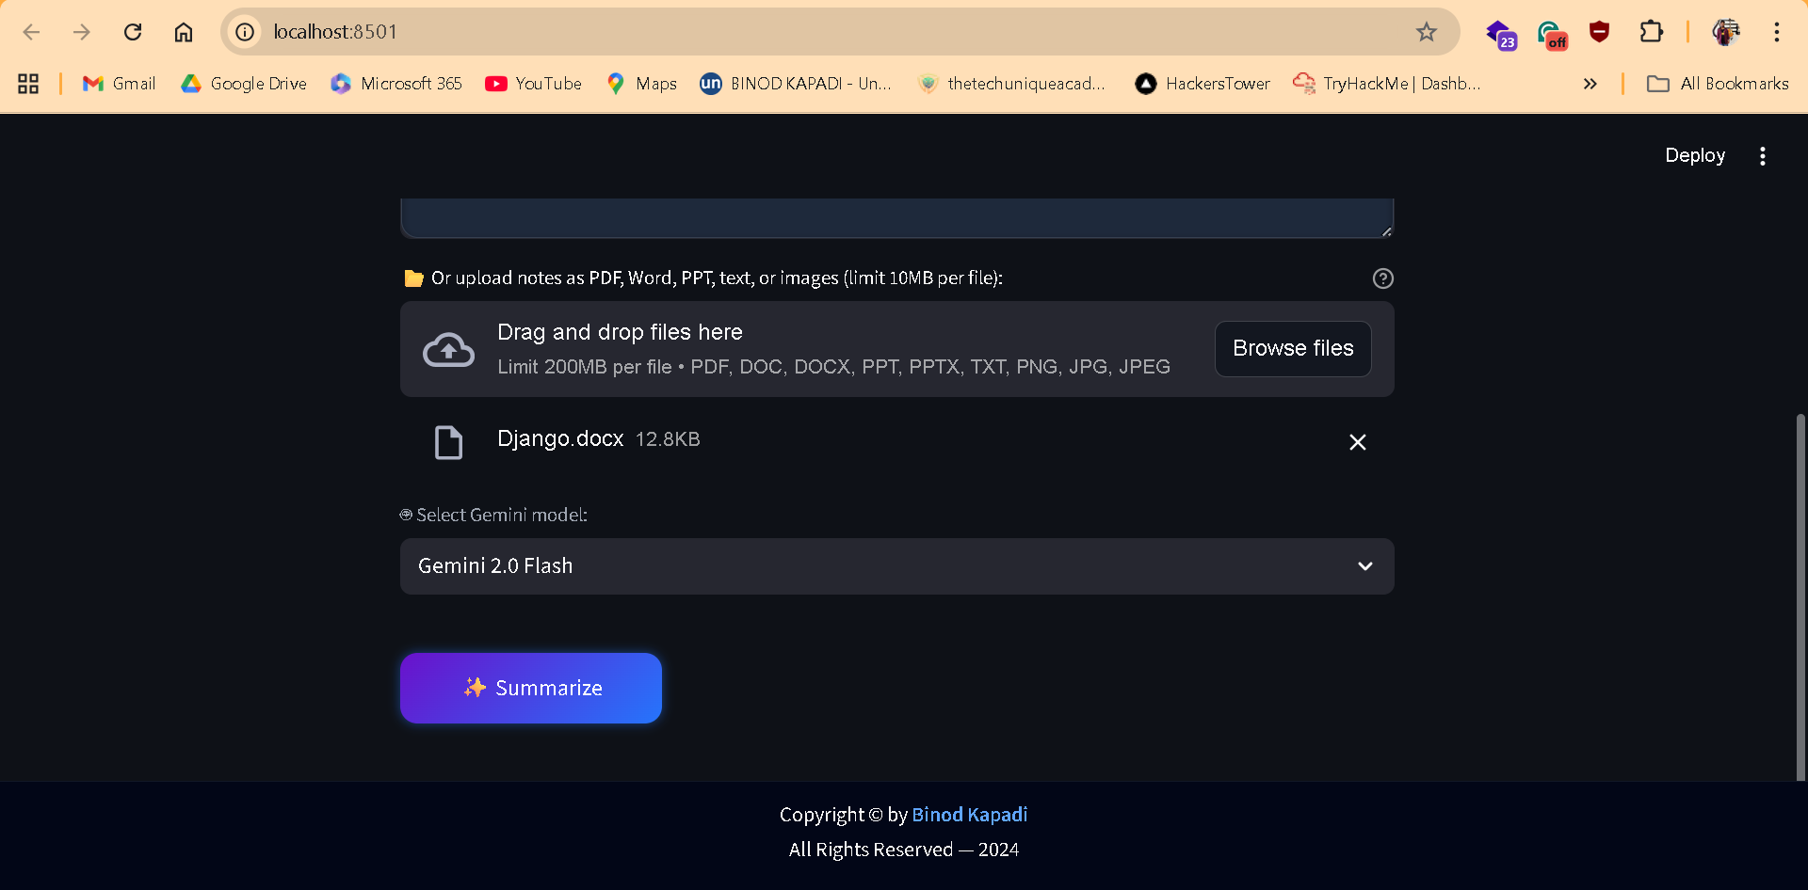Open the Binod Kapadi link
The image size is (1808, 890).
(x=970, y=815)
